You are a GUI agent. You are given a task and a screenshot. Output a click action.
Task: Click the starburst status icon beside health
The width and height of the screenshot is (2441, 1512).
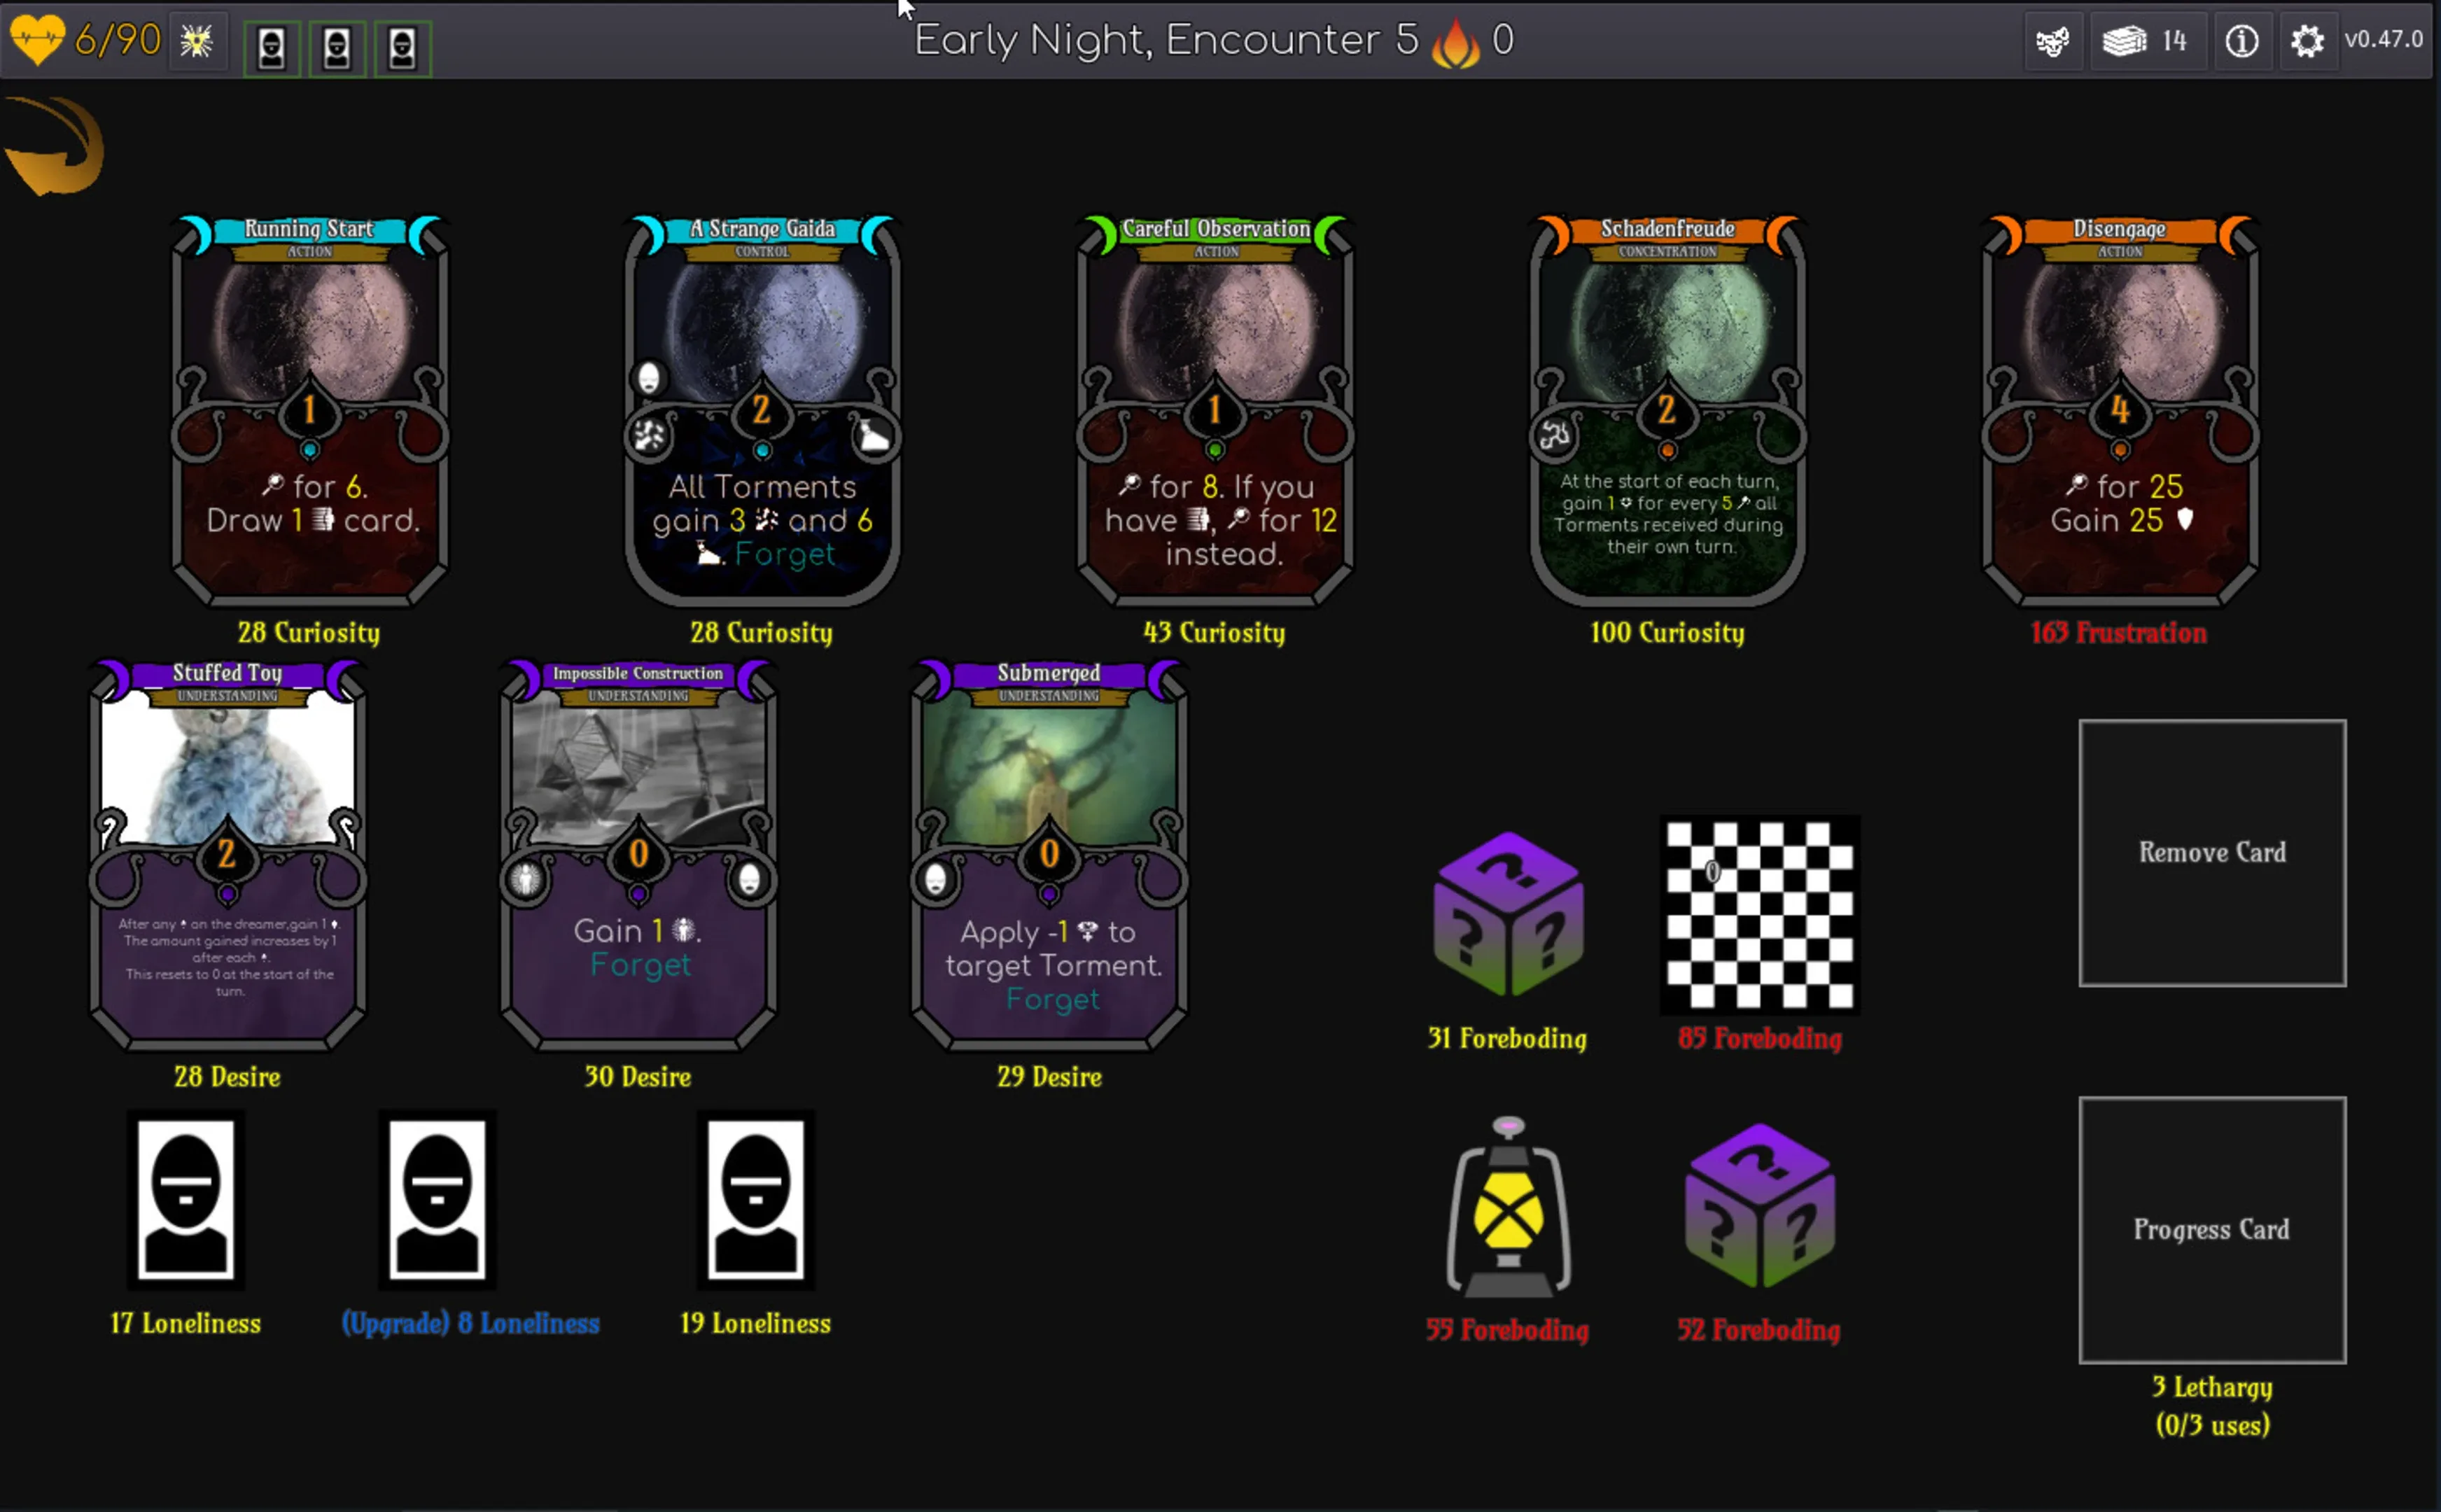[x=197, y=41]
